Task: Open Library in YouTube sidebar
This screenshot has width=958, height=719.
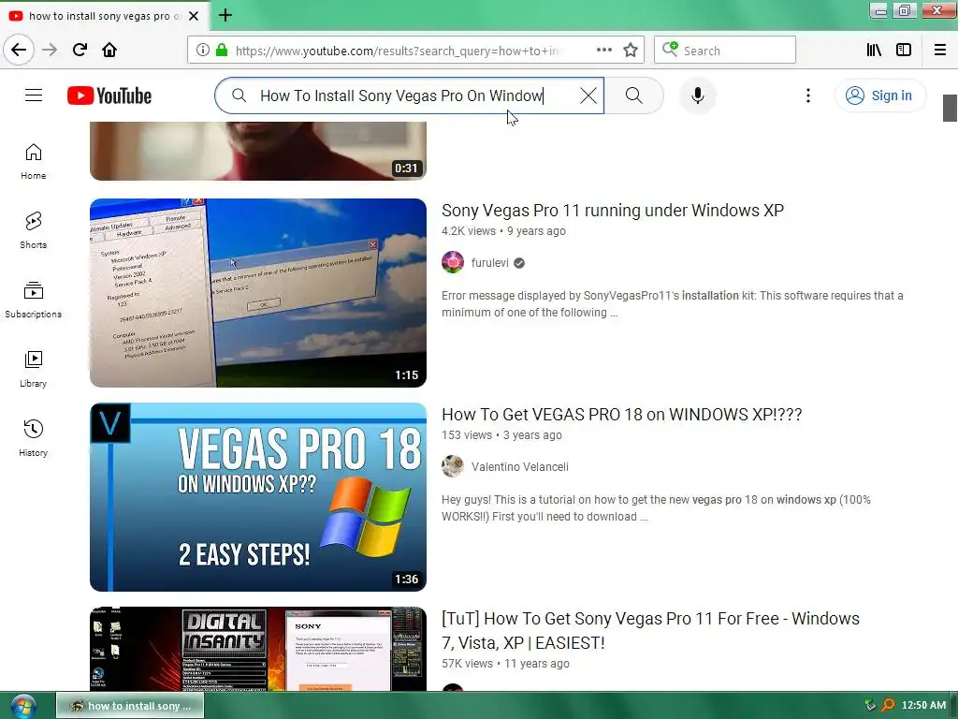Action: point(33,369)
